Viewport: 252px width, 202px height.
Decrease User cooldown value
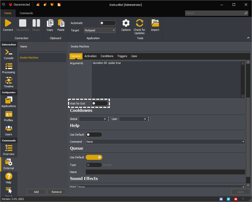coord(149,120)
